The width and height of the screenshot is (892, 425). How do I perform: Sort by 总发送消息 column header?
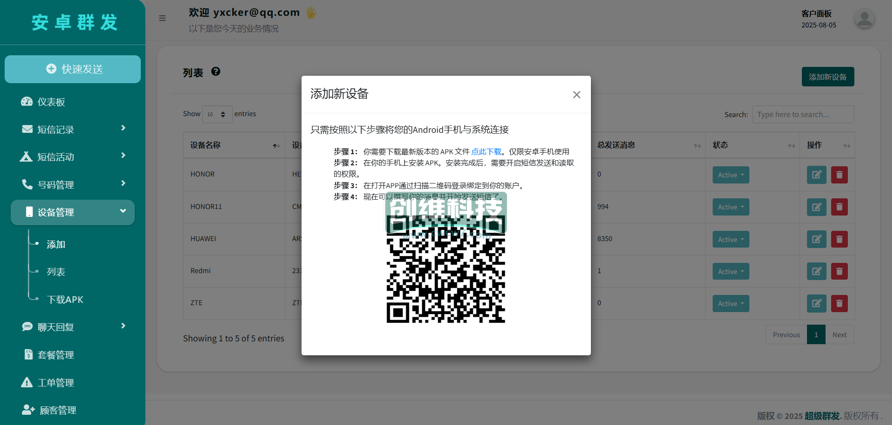648,145
